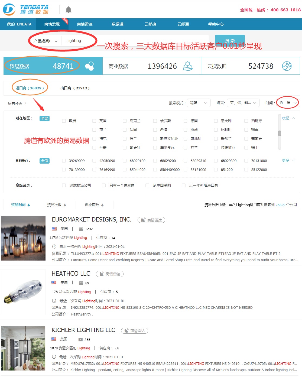Enable the 从中国采购 filter checkbox
Viewport: 302px width, 377px height.
147,186
